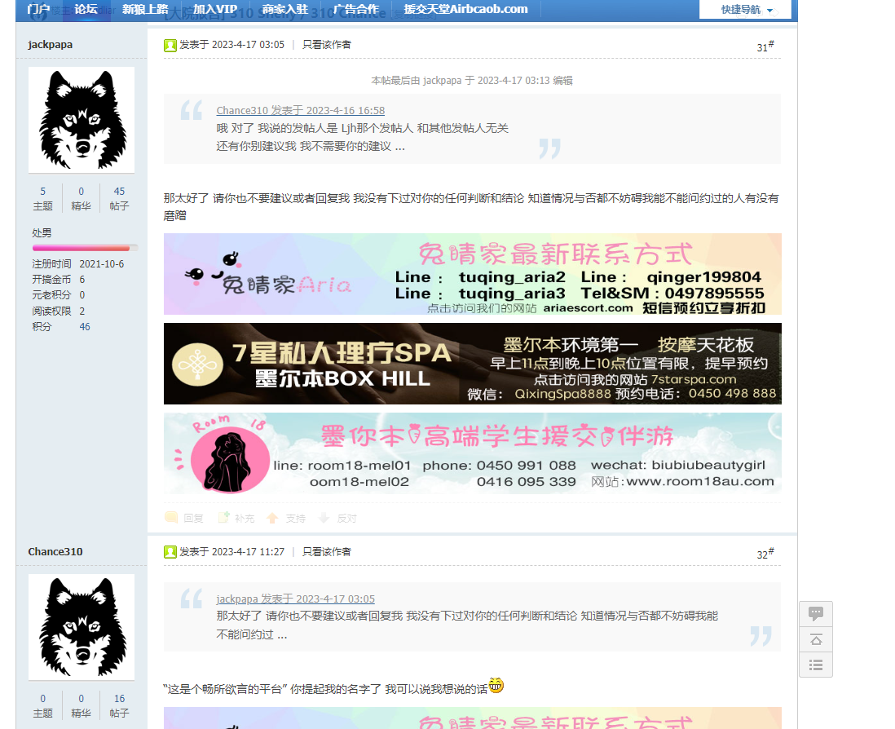Click the 阅读权限 2 text
Viewport: 895px width, 729px height.
click(58, 311)
